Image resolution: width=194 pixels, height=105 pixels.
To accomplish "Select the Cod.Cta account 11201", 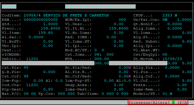I will pyautogui.click(x=32, y=85).
